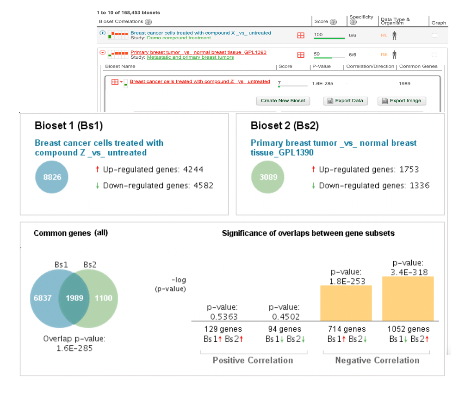The height and width of the screenshot is (394, 471).
Task: Check Graph checkbox for compound X bioset
Action: coord(434,35)
